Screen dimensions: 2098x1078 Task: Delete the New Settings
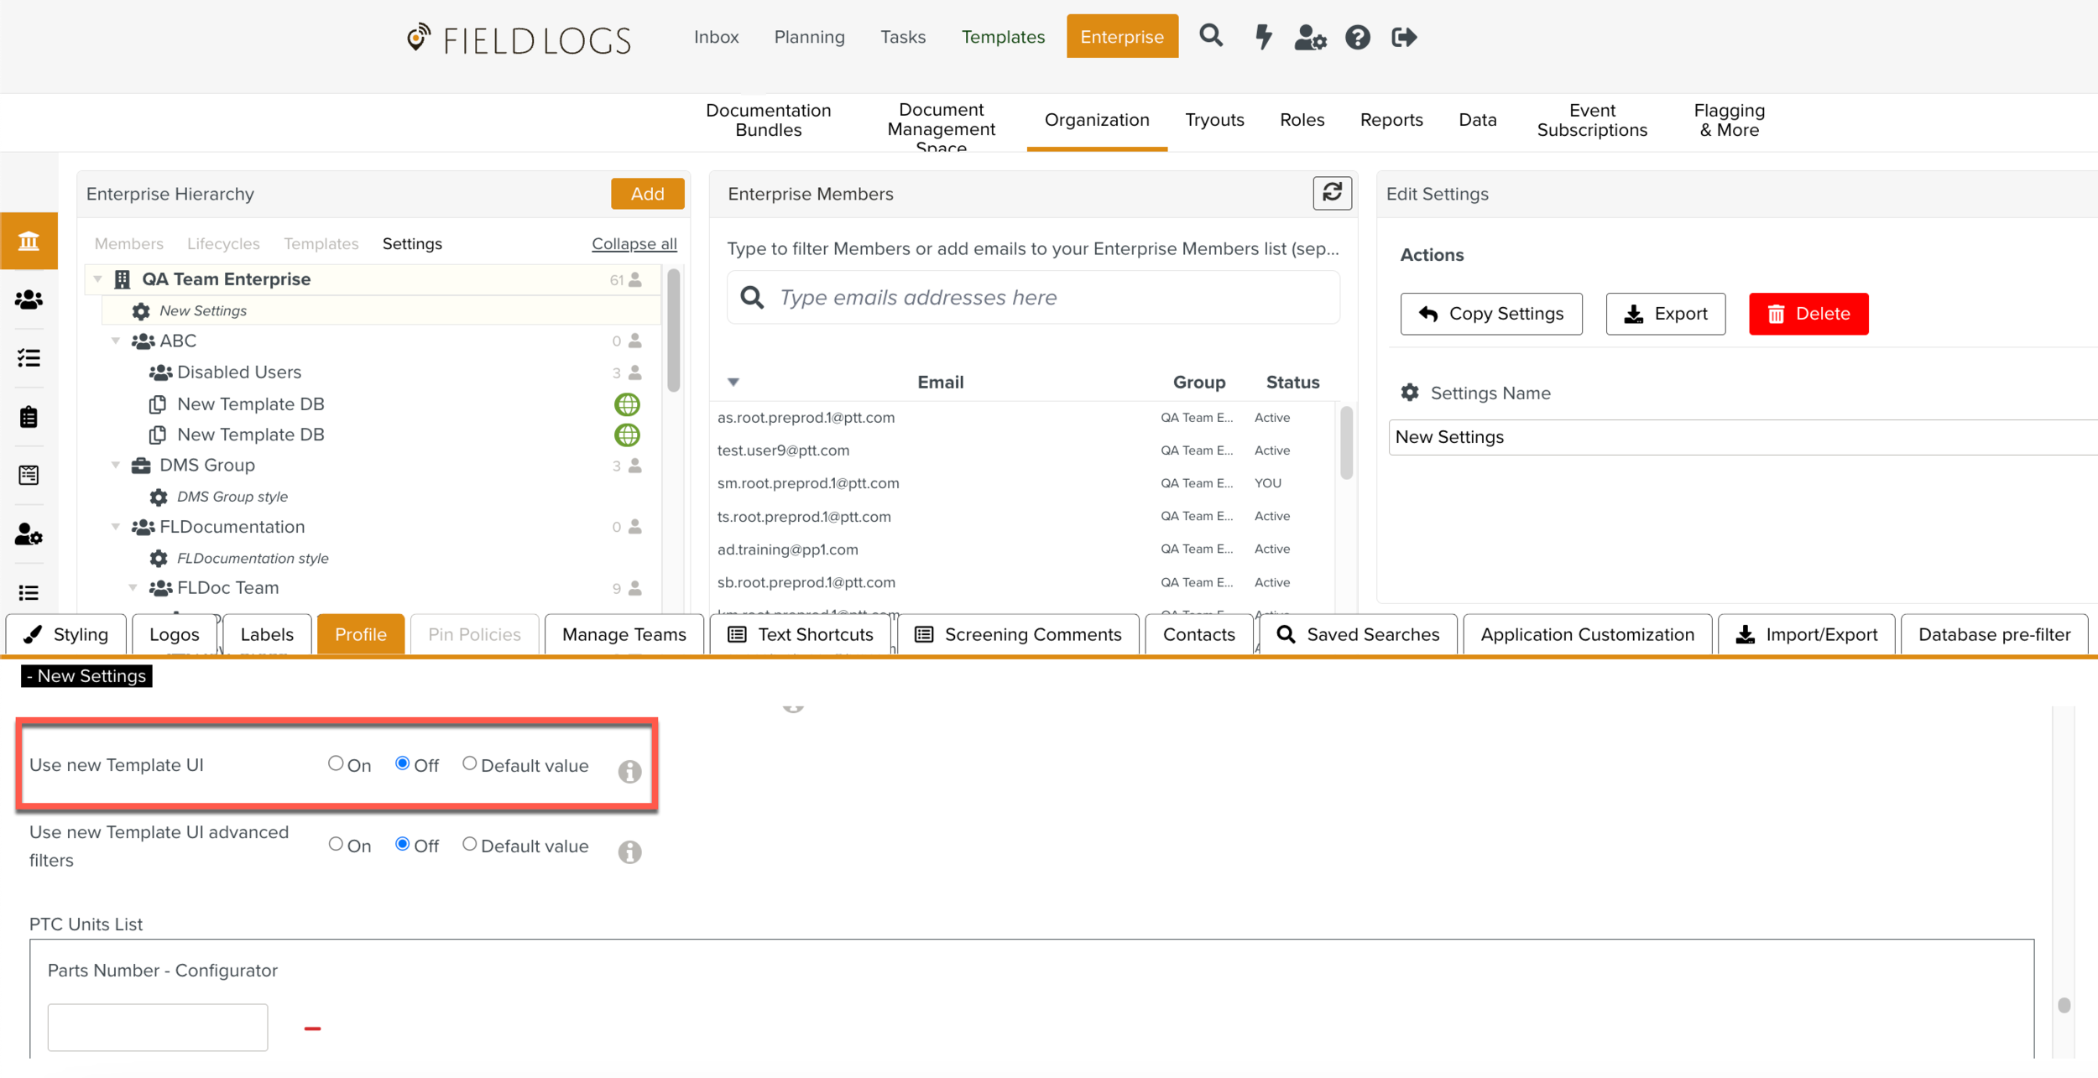point(1808,314)
